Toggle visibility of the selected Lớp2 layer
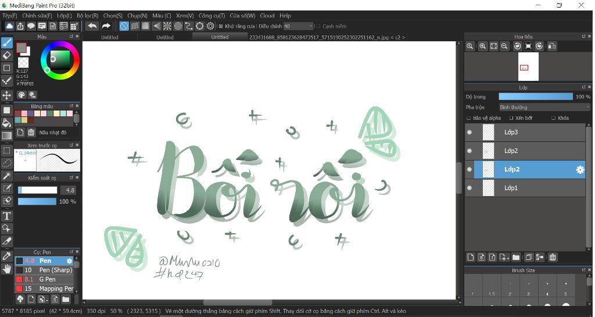This screenshot has height=317, width=595. click(469, 169)
